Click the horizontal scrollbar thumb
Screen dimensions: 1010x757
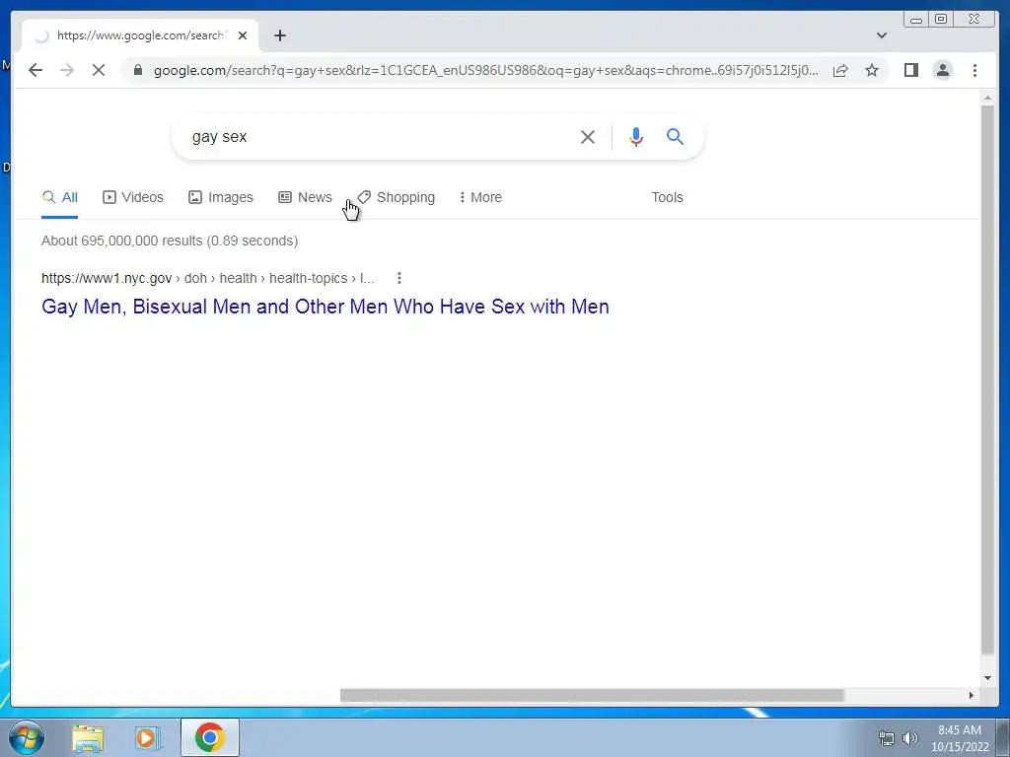click(x=592, y=695)
